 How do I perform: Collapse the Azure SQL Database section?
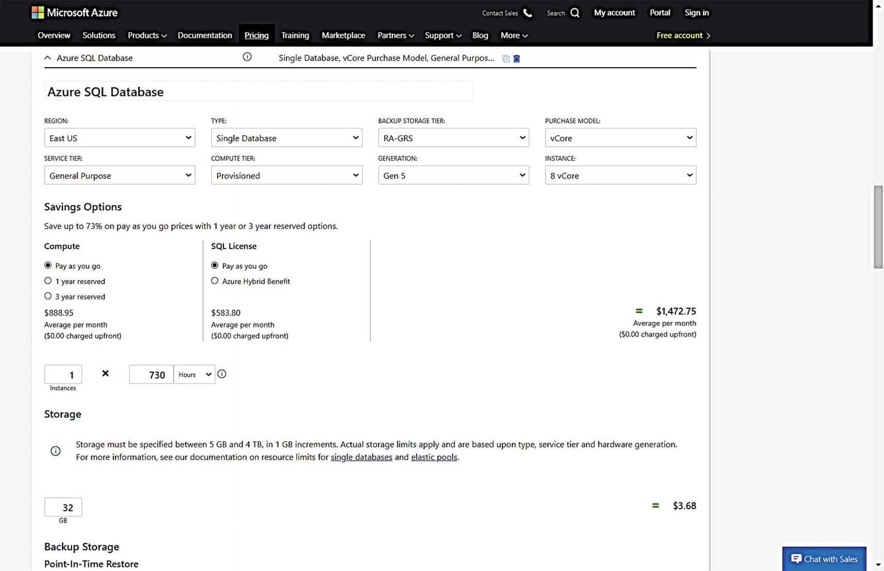point(47,58)
